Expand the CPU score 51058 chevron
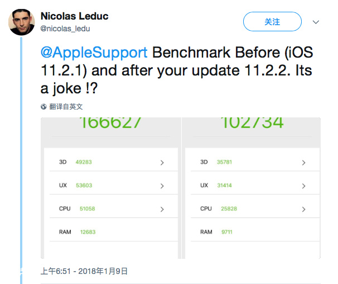The width and height of the screenshot is (338, 284). pyautogui.click(x=162, y=209)
